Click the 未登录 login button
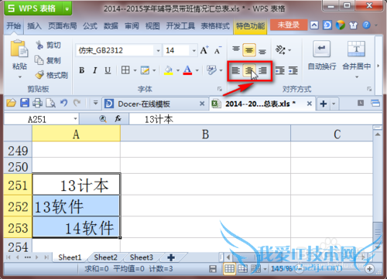The image size is (387, 279). click(289, 25)
